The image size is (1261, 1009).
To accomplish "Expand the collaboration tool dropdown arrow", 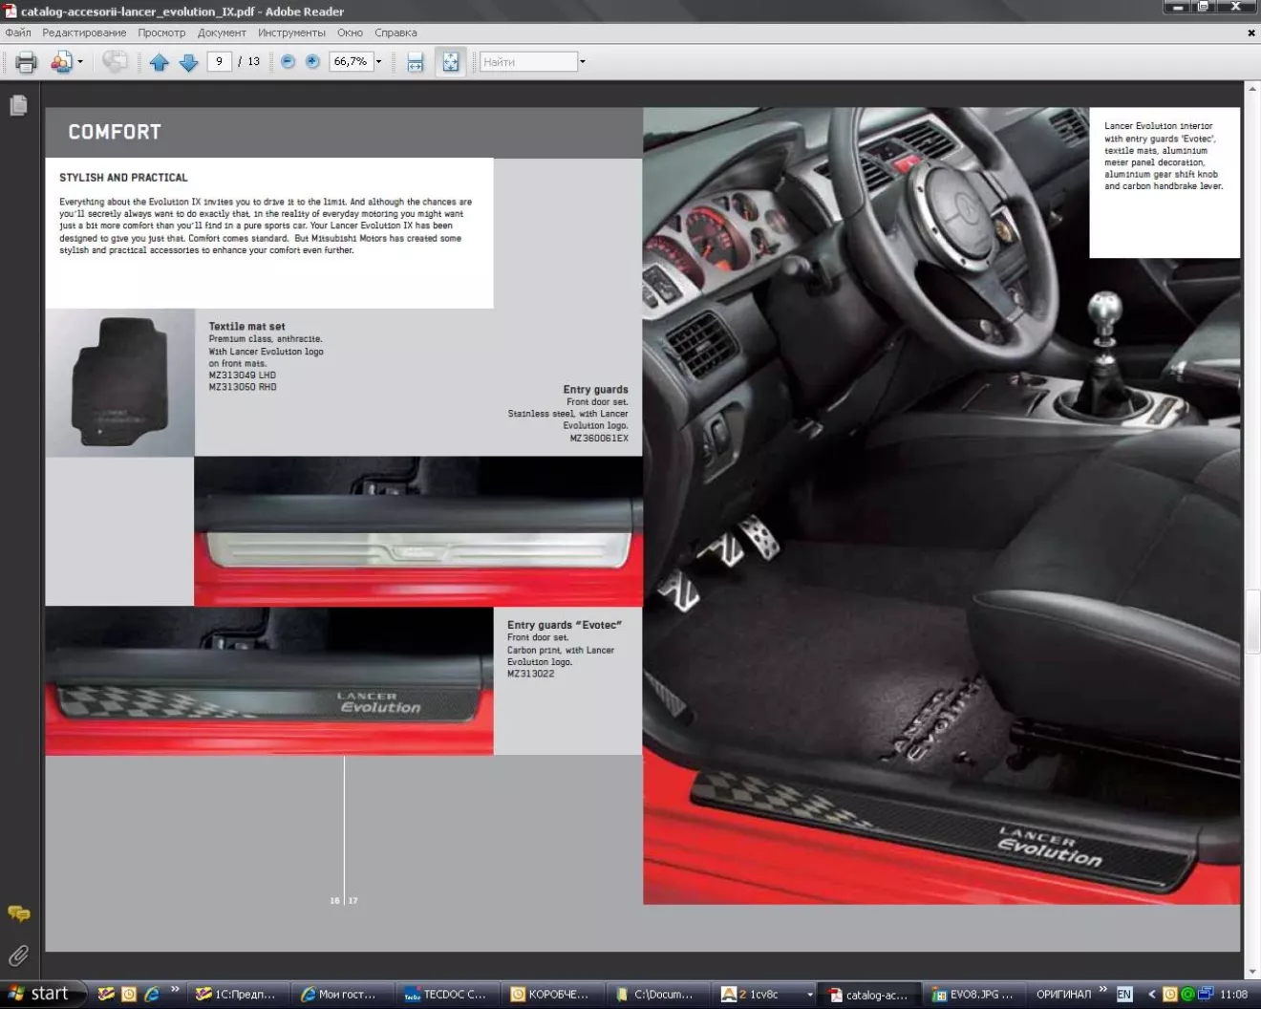I will click(x=80, y=62).
